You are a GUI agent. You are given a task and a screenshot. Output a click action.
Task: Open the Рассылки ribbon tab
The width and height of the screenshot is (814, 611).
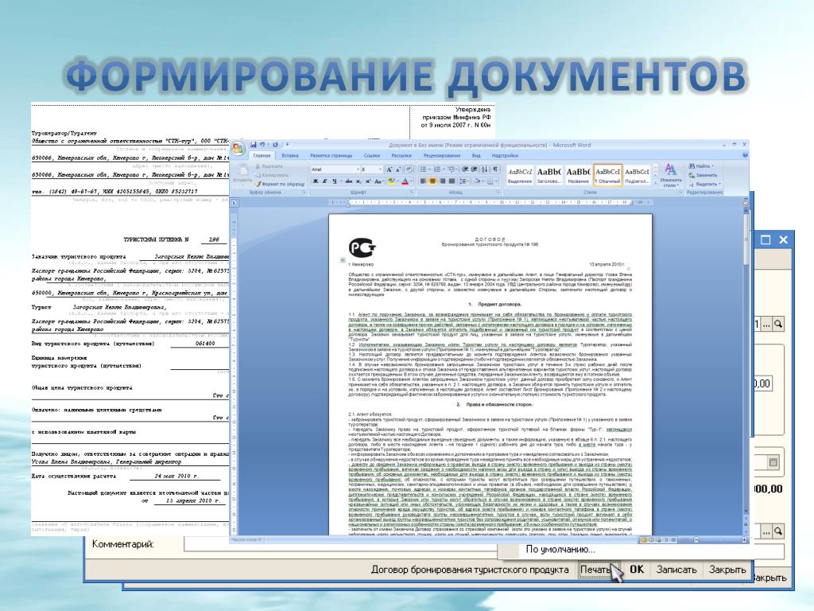[x=401, y=155]
